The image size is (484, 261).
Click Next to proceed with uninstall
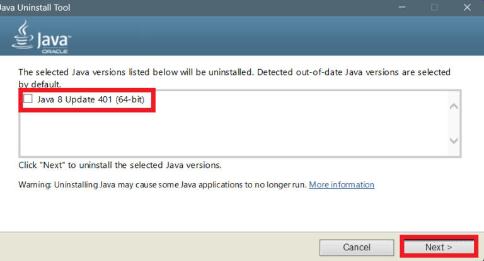click(x=439, y=247)
